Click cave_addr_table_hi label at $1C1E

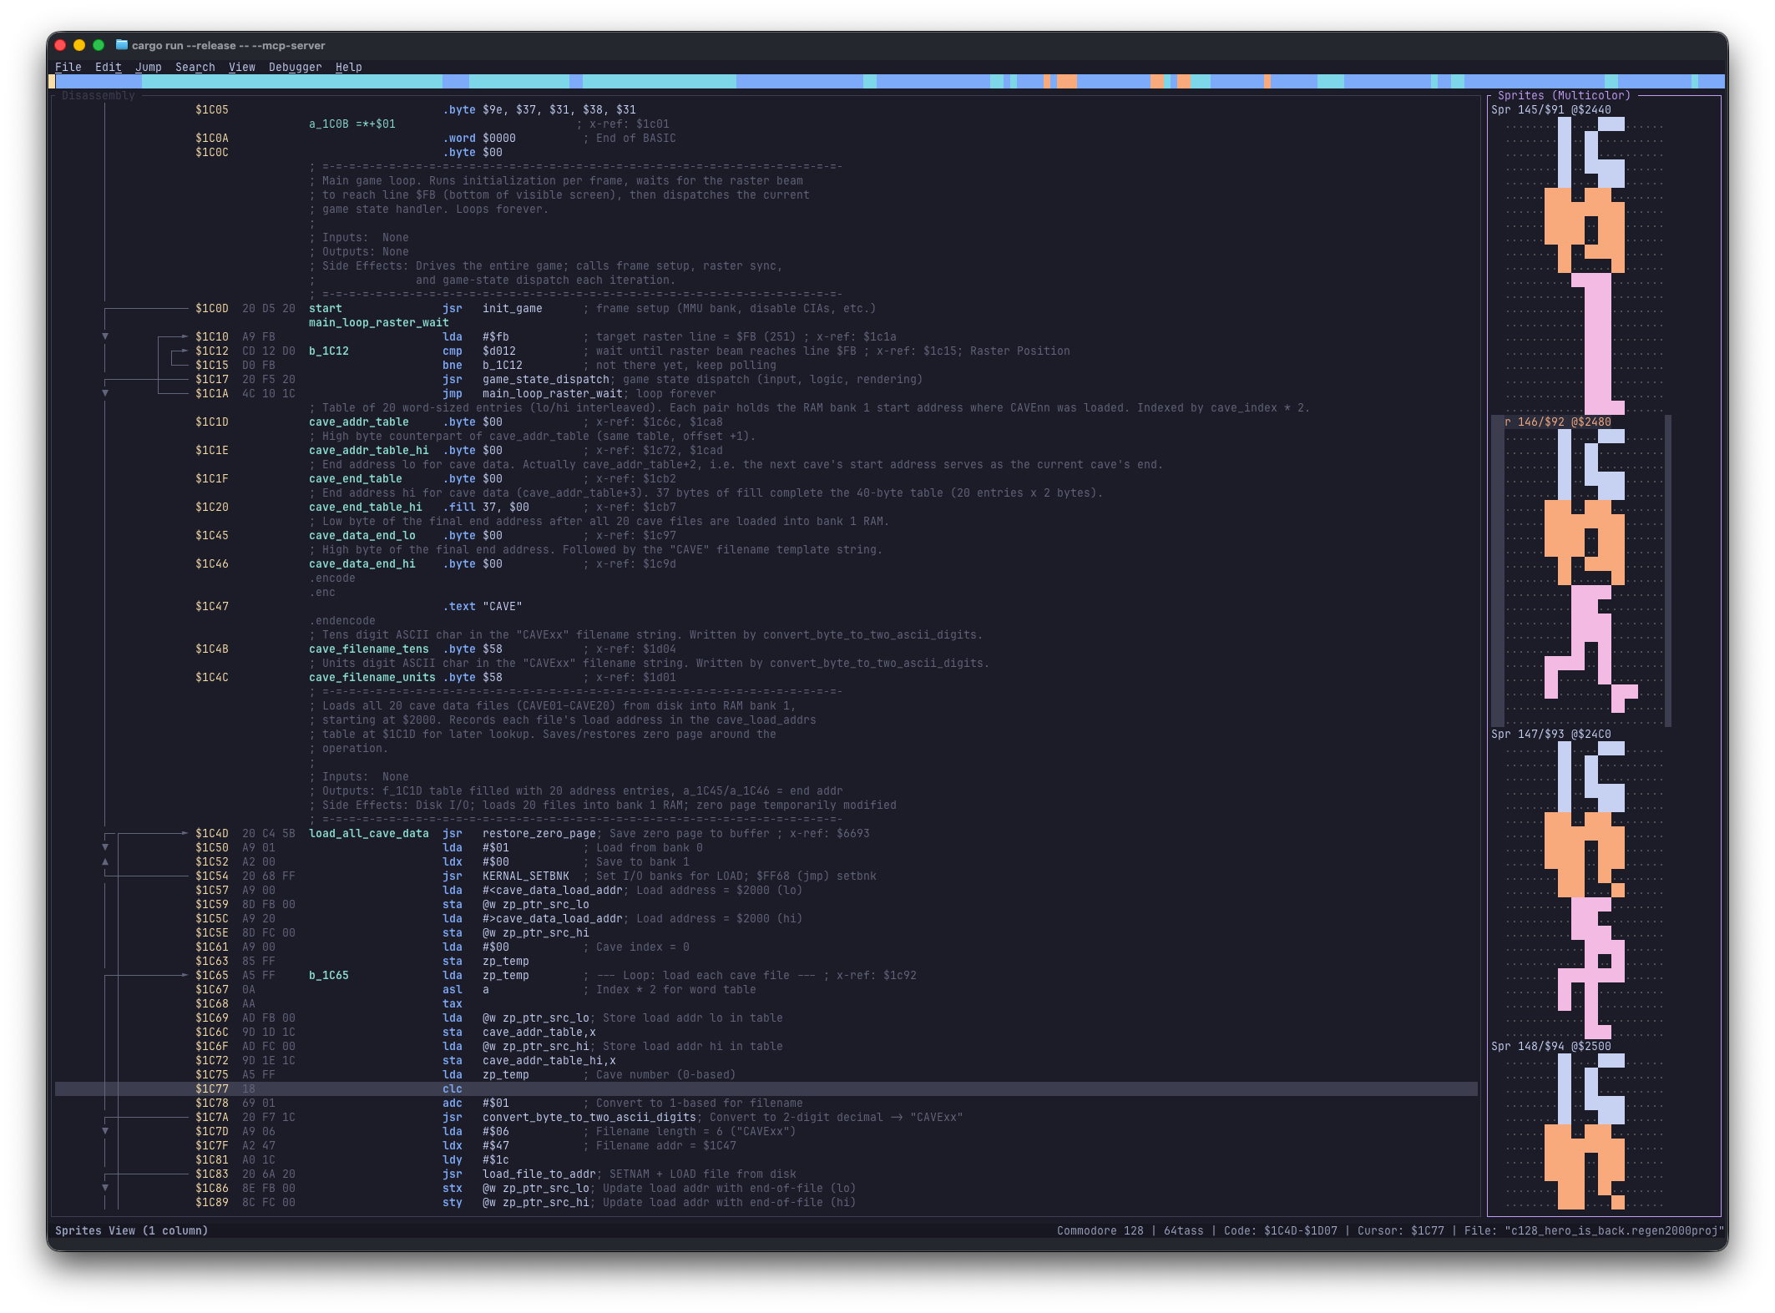click(x=368, y=450)
